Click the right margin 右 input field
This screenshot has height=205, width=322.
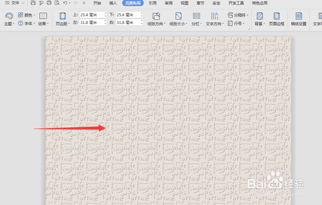click(128, 23)
